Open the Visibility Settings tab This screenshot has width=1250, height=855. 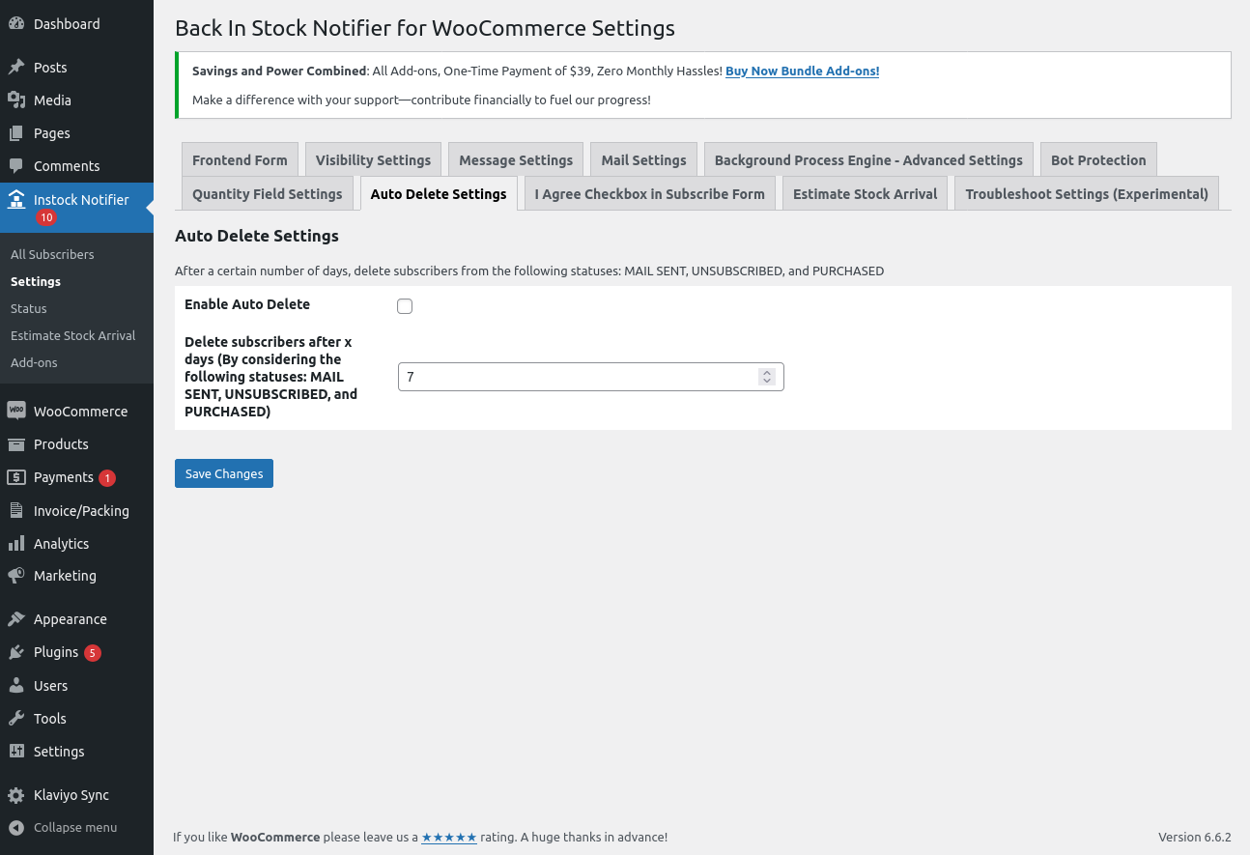373,160
